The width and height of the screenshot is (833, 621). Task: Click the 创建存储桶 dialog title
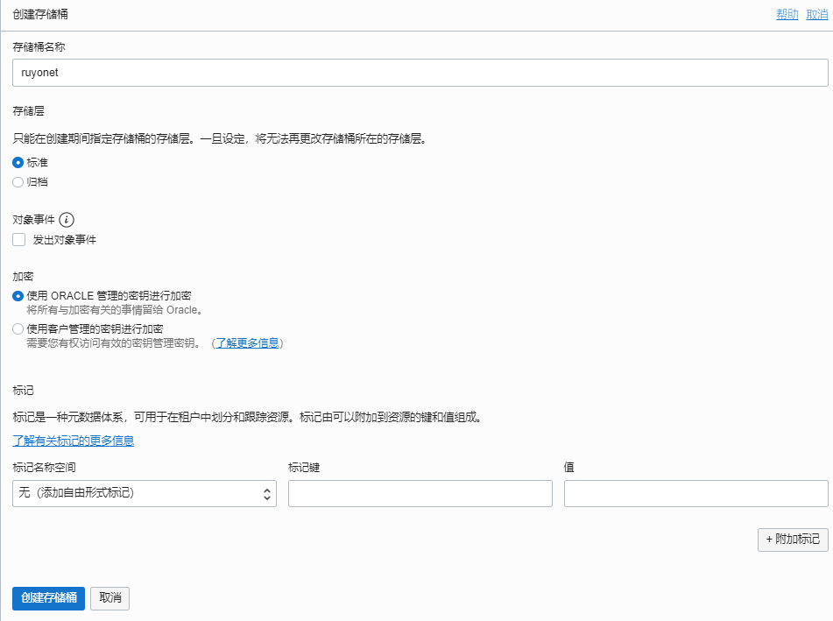(41, 15)
